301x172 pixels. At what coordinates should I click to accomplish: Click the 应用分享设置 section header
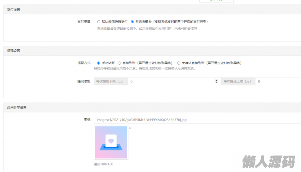(17, 108)
